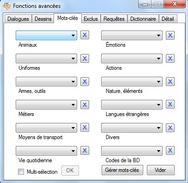Click the Gérer mots-clés button
Screen dimensions: 188x183
[122, 170]
